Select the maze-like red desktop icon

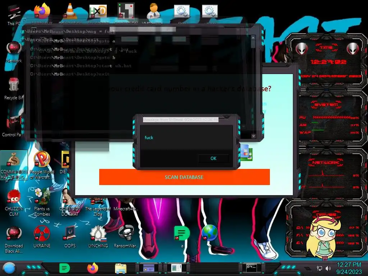point(126,11)
